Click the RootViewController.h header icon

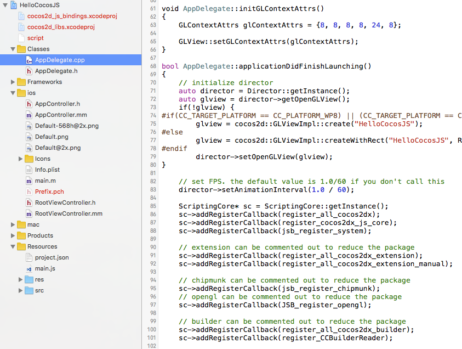click(x=29, y=202)
